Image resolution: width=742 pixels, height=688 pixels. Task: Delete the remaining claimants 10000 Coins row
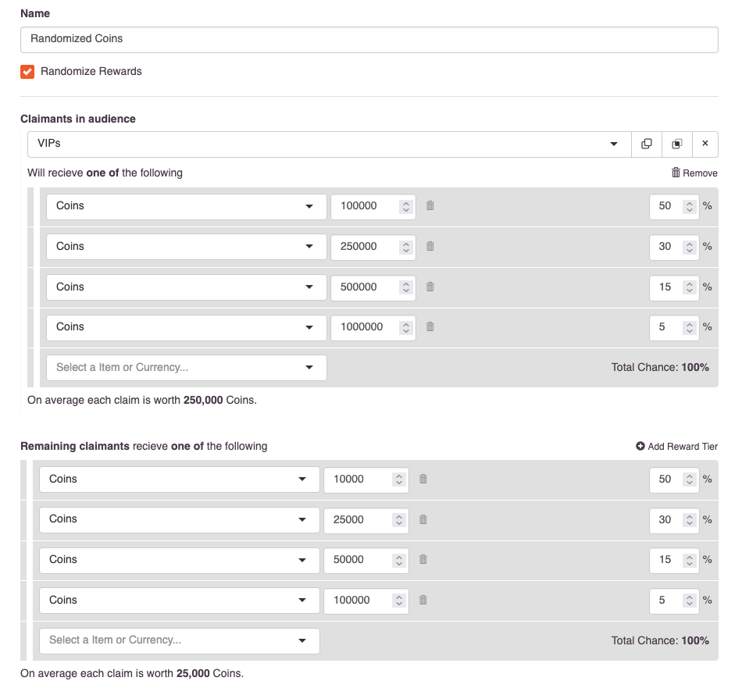click(423, 479)
